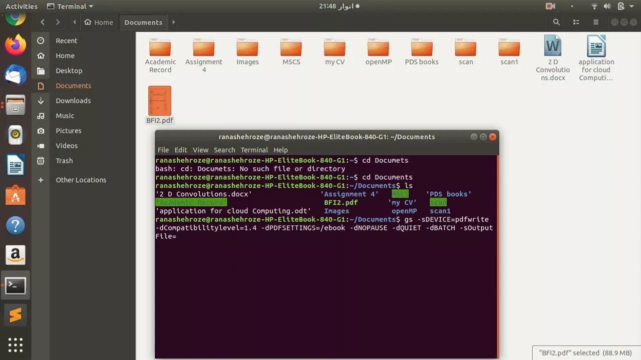Open the Academic Record folder

[160, 55]
